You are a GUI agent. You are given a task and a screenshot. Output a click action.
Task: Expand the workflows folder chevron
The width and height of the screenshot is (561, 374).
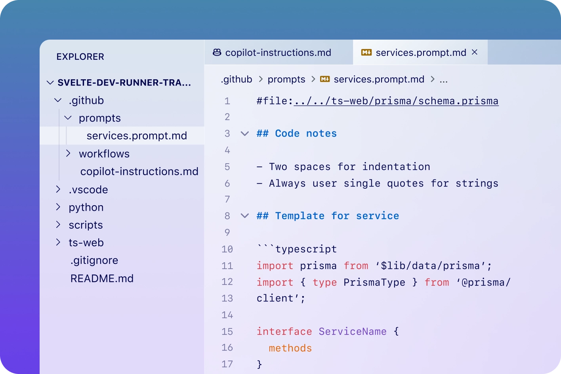click(x=68, y=153)
